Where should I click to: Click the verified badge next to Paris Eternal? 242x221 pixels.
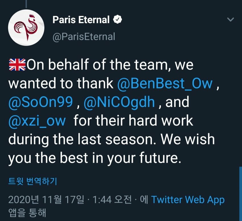point(118,19)
